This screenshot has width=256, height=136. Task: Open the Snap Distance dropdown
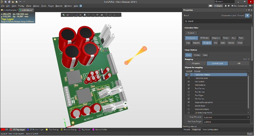(248, 118)
